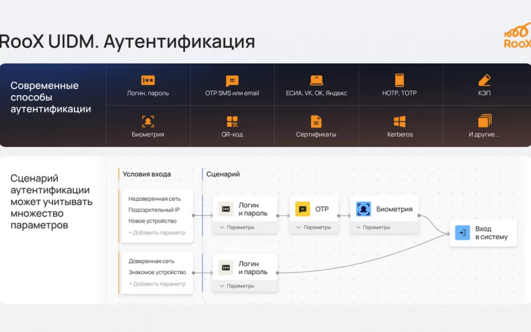Expand Параметры under the OTP step

tap(313, 227)
